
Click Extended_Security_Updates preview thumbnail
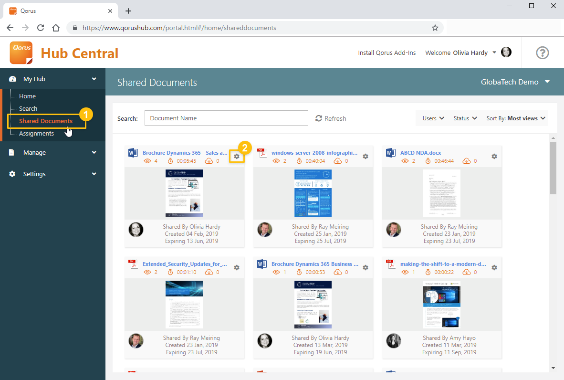click(x=184, y=305)
